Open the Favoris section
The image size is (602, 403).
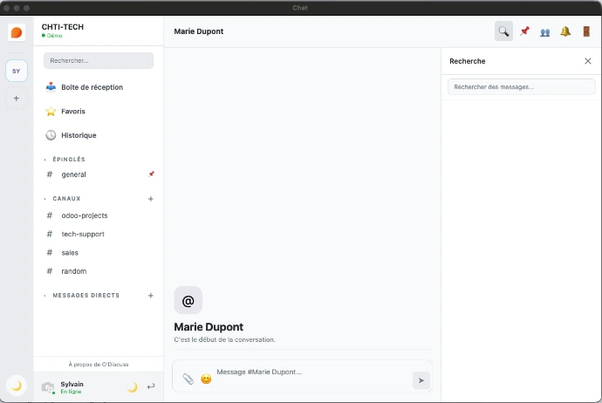point(73,112)
